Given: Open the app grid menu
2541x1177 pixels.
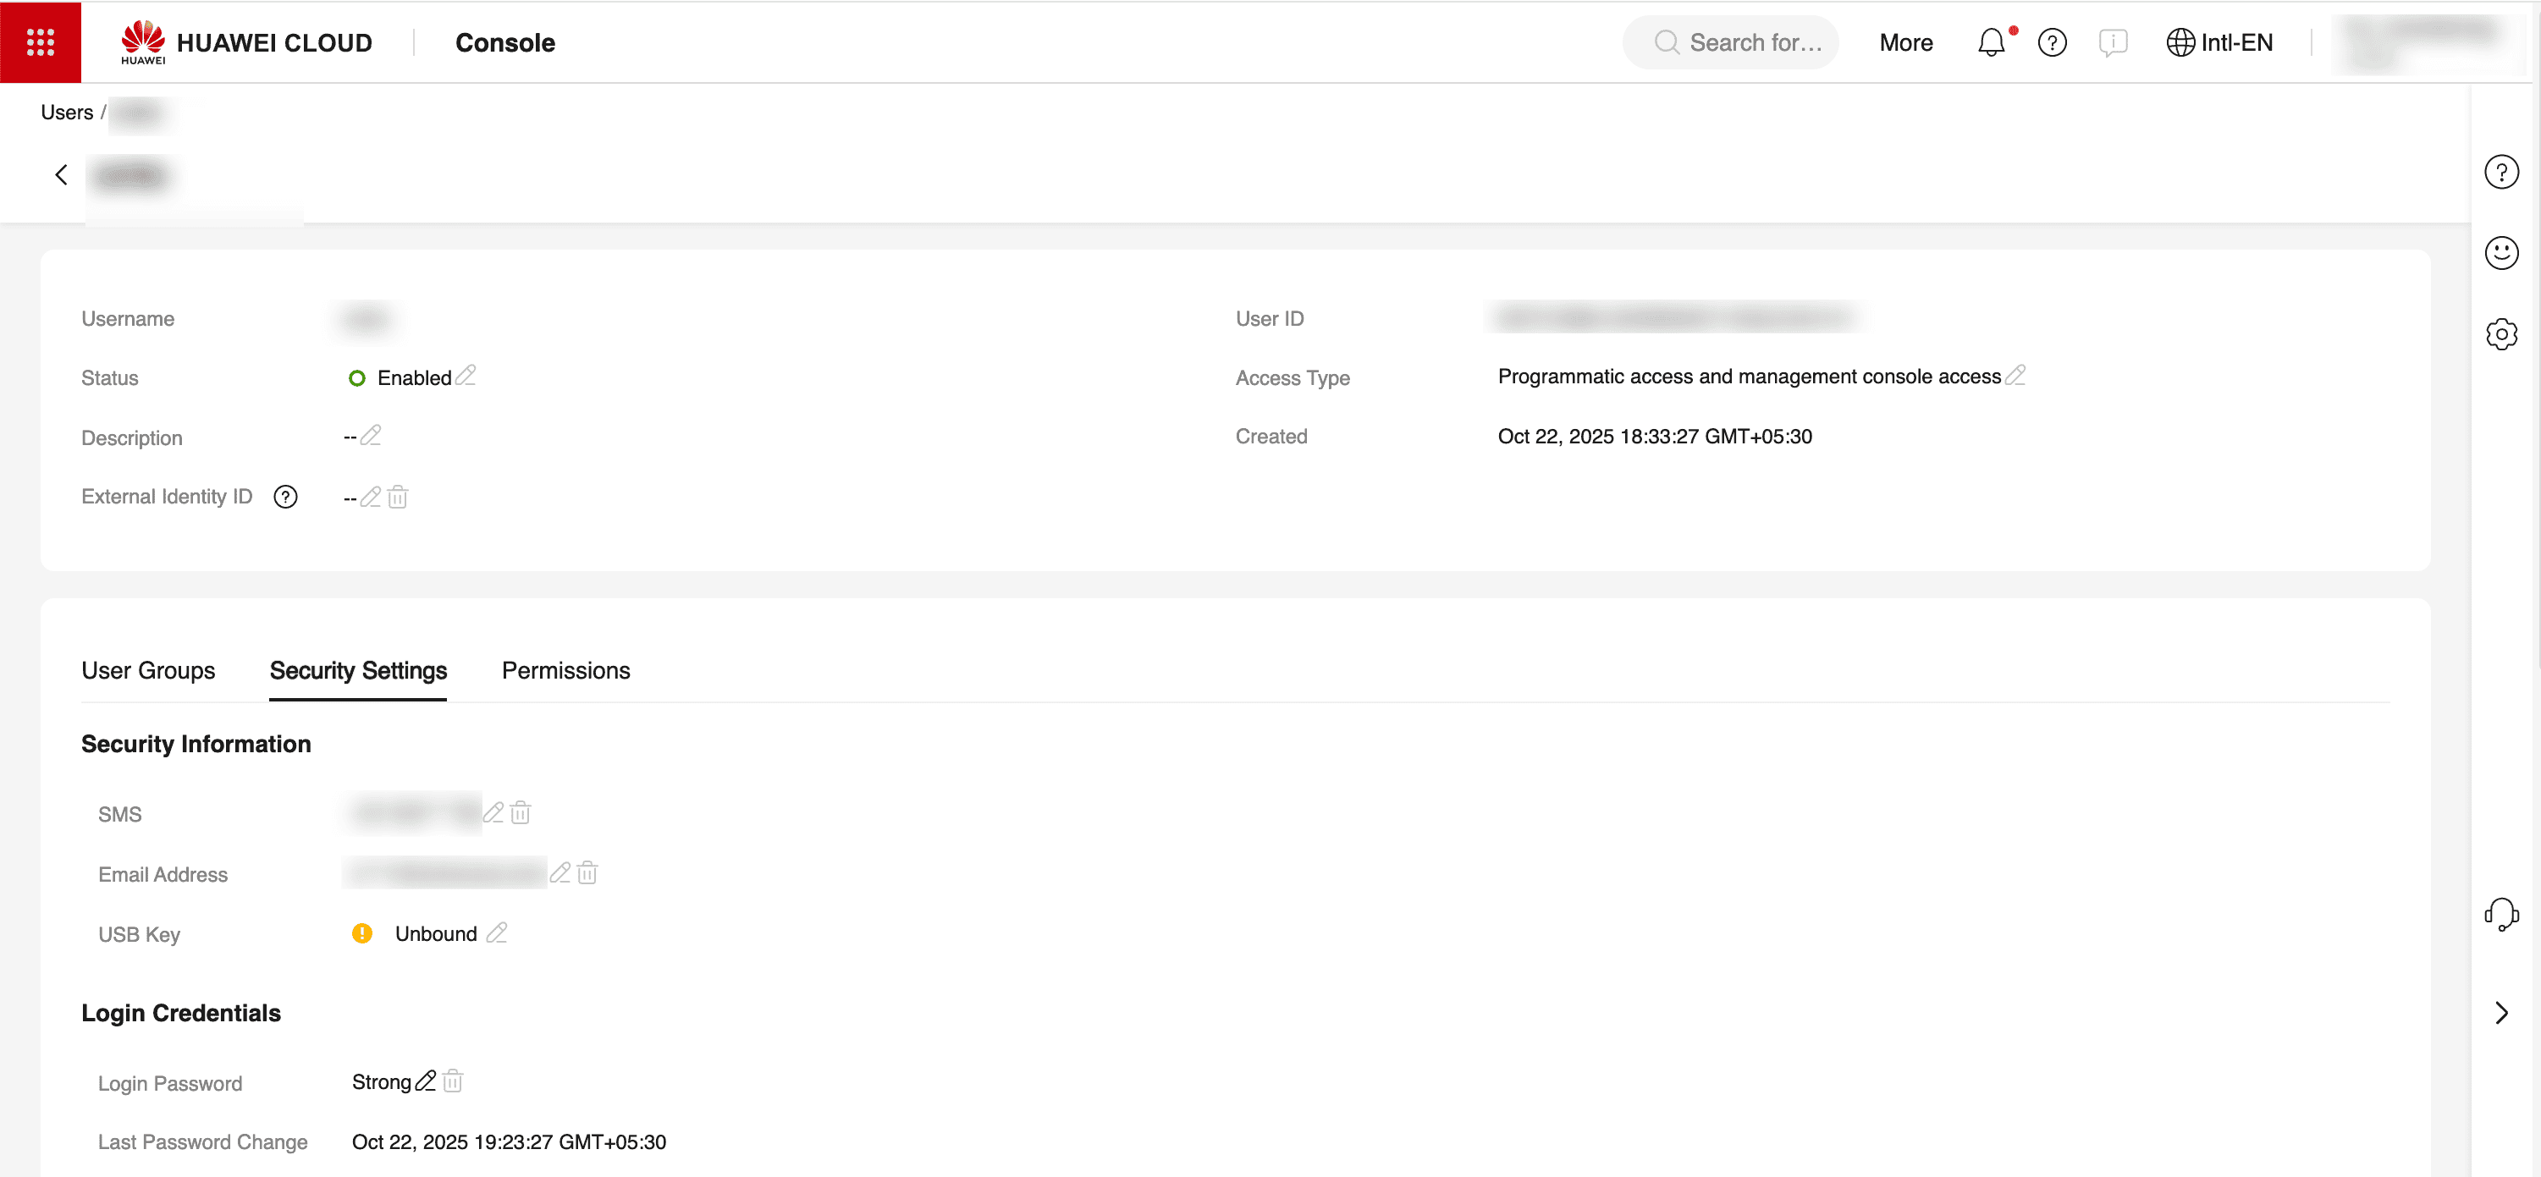Looking at the screenshot, I should tap(41, 41).
